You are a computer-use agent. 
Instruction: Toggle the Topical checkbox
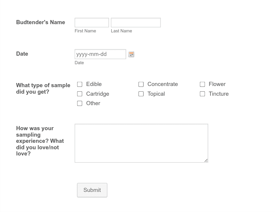click(x=141, y=94)
